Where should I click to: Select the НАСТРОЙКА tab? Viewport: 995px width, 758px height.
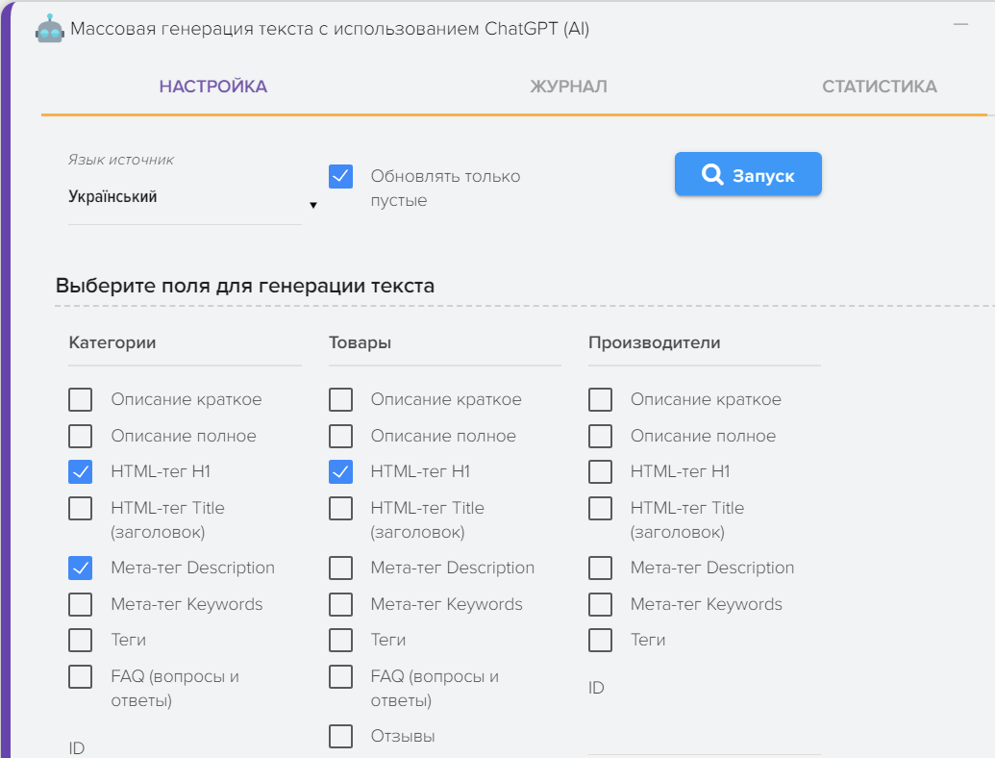click(212, 87)
